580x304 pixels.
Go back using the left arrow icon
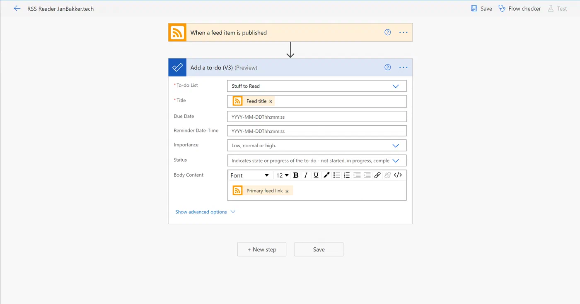click(x=17, y=8)
